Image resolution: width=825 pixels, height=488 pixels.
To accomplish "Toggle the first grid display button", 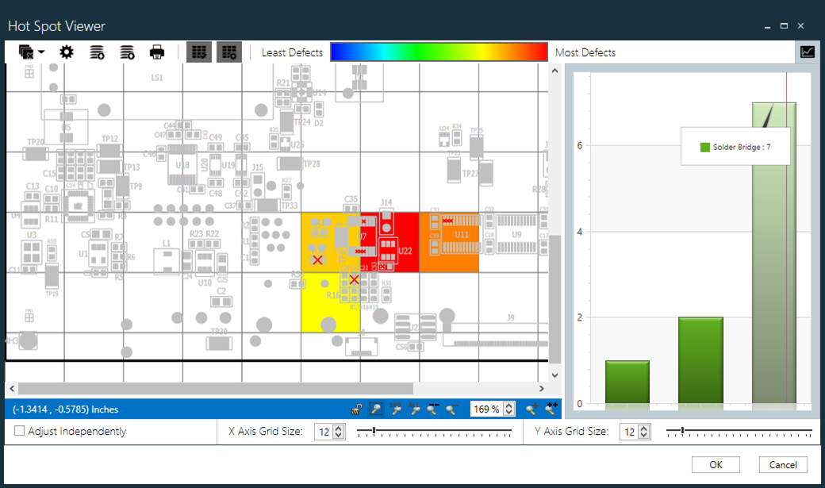I will pos(198,52).
